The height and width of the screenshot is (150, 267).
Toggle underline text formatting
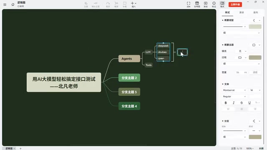tap(249, 103)
